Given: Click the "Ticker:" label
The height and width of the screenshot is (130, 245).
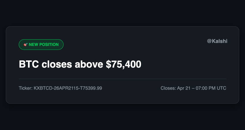Looking at the screenshot, I should 26,88.
